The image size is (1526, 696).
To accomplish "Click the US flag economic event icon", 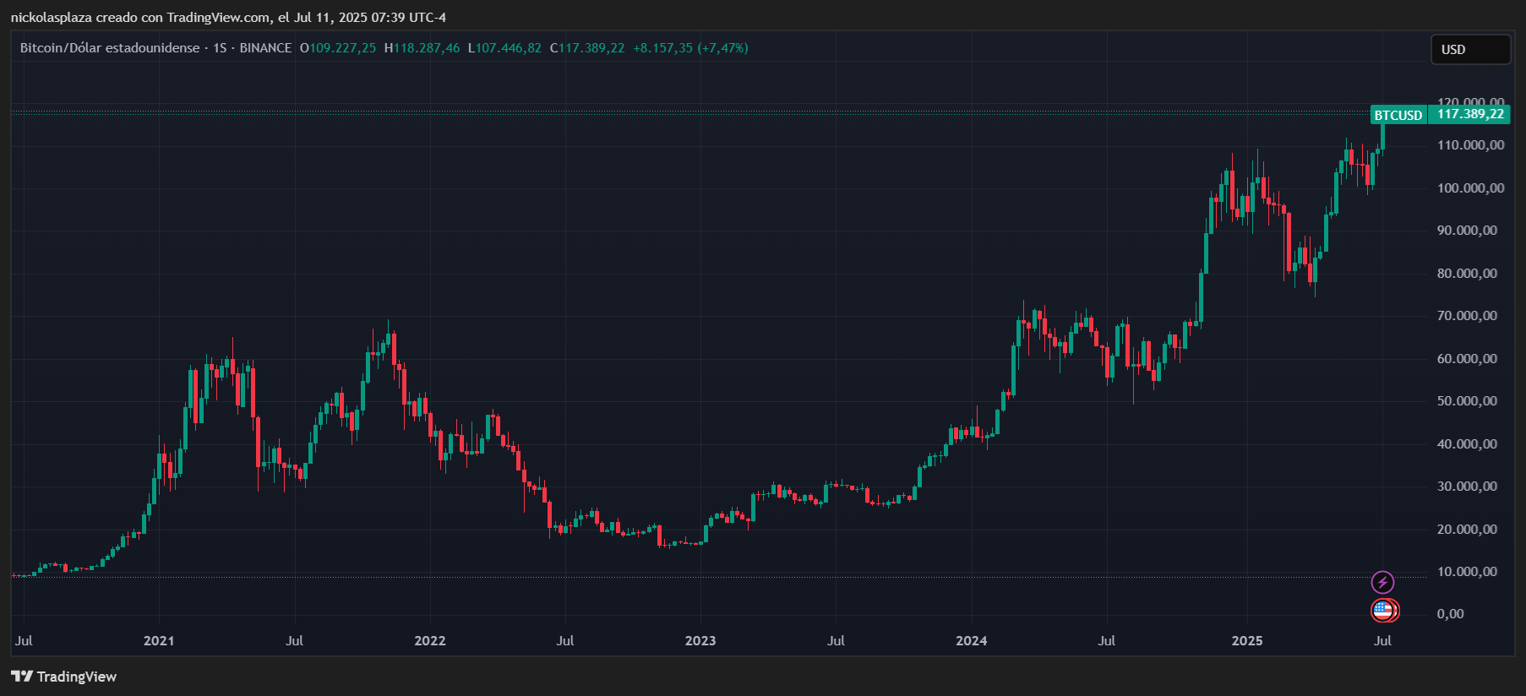I will [x=1383, y=610].
